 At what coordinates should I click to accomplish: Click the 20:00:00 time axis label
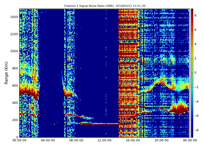pyautogui.click(x=161, y=140)
